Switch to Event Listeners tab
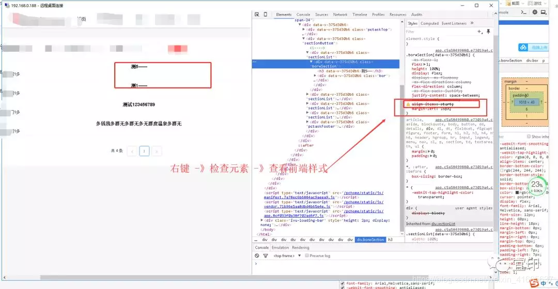This screenshot has height=289, width=558. tap(454, 23)
